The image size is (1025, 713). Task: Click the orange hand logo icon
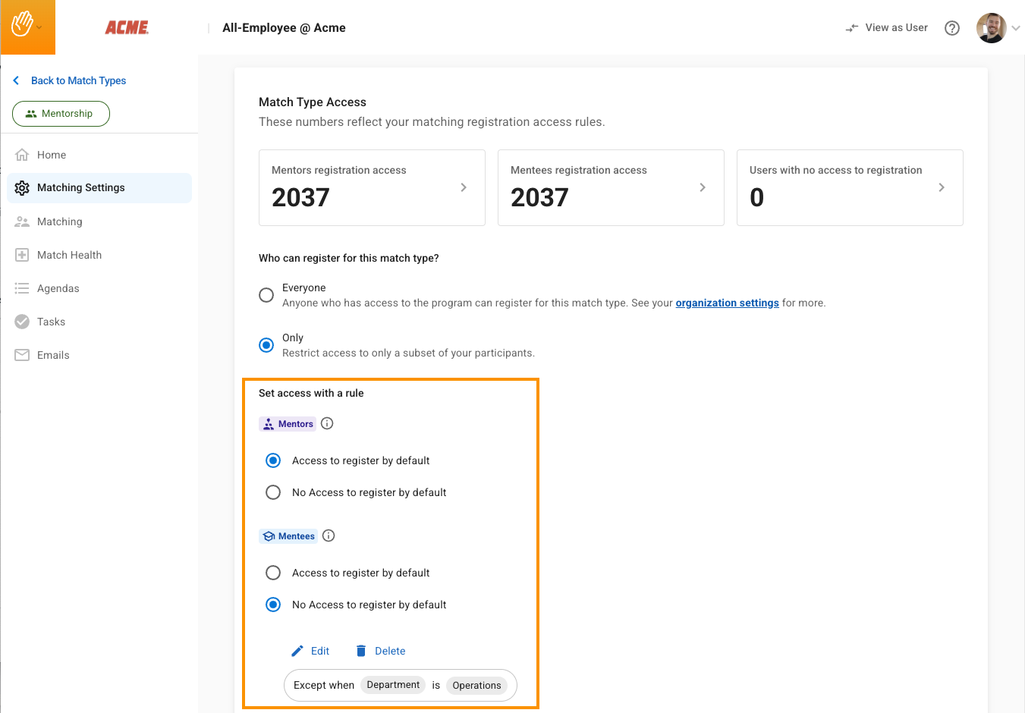tap(22, 25)
